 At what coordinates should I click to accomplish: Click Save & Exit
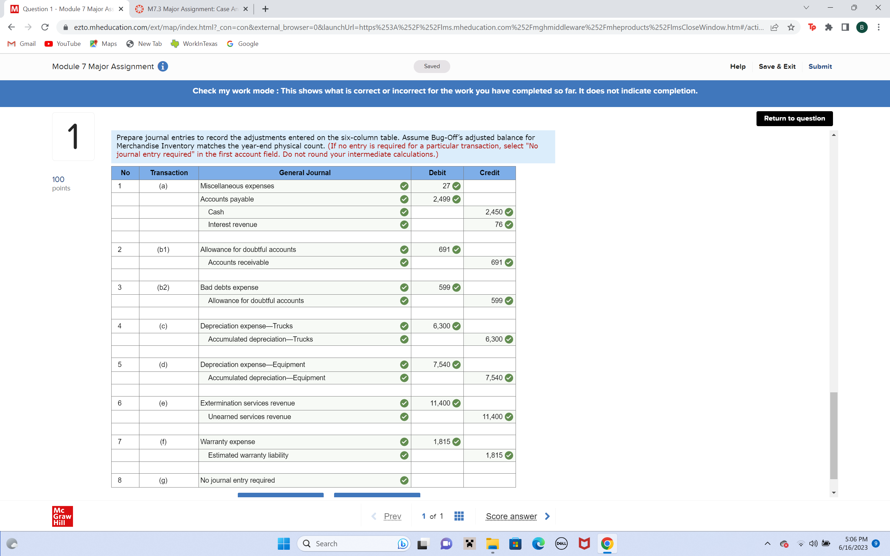tap(777, 67)
